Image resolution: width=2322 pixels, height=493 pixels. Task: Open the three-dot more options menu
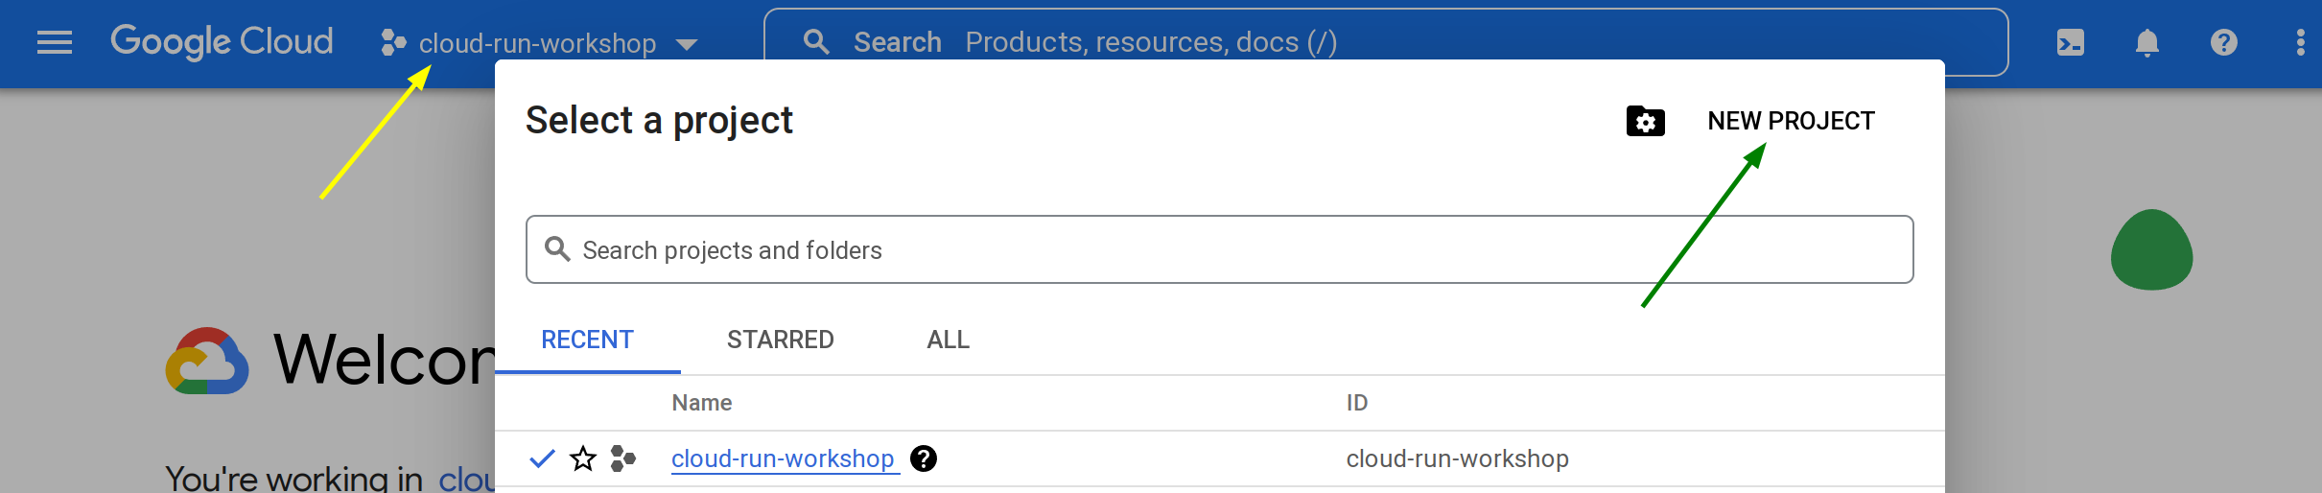tap(2300, 42)
